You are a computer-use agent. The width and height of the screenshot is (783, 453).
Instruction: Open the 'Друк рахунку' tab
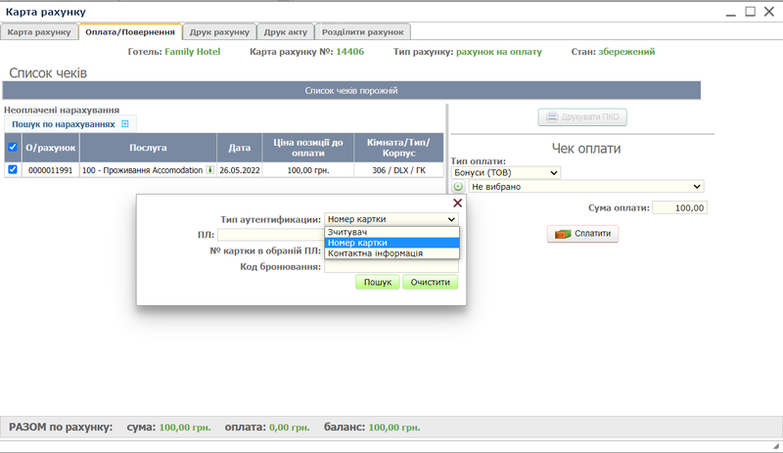coord(220,31)
